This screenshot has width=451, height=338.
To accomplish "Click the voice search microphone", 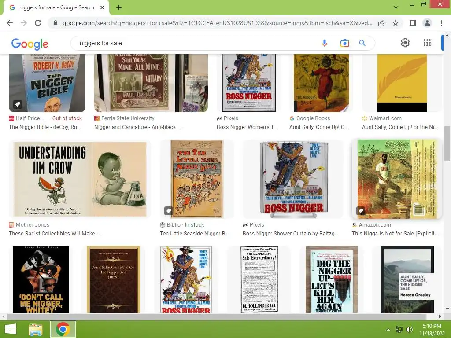I will 325,43.
